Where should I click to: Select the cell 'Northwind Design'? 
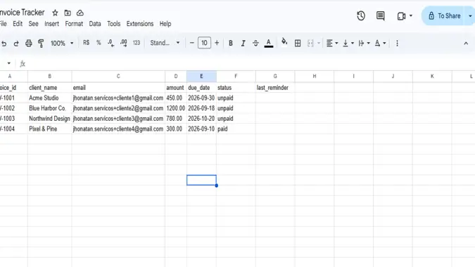pyautogui.click(x=50, y=119)
